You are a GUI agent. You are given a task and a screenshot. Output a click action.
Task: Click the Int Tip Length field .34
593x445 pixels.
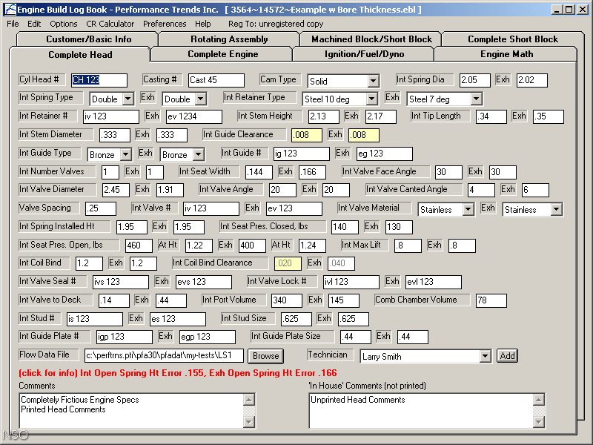[x=491, y=116]
